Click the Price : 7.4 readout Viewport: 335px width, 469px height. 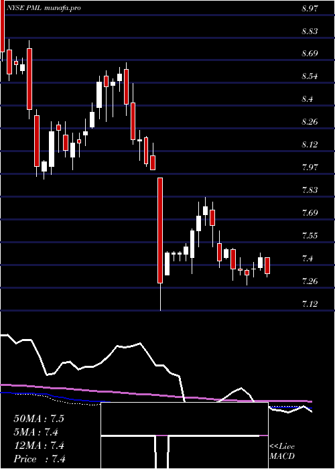(40, 459)
